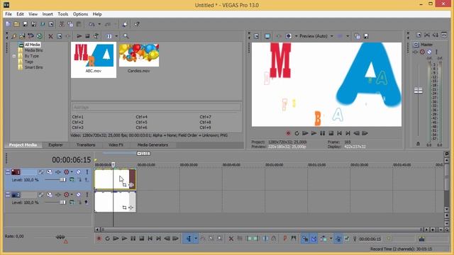This screenshot has height=255, width=454.
Task: Click the New project icon in toolbar
Action: click(8, 24)
